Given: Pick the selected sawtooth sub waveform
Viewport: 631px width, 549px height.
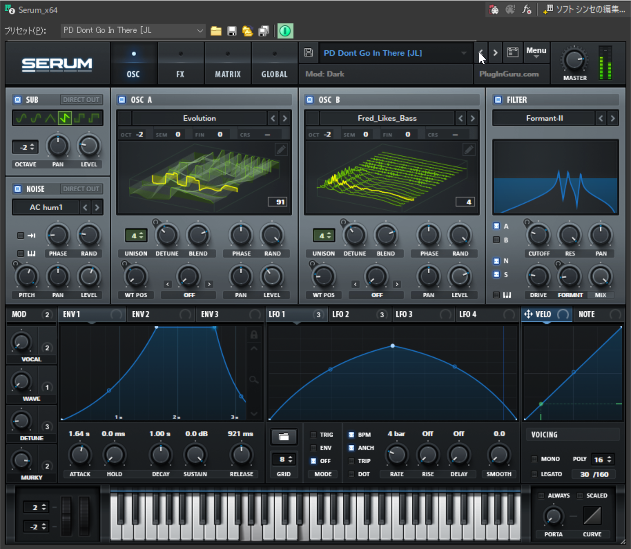Looking at the screenshot, I should pos(64,118).
